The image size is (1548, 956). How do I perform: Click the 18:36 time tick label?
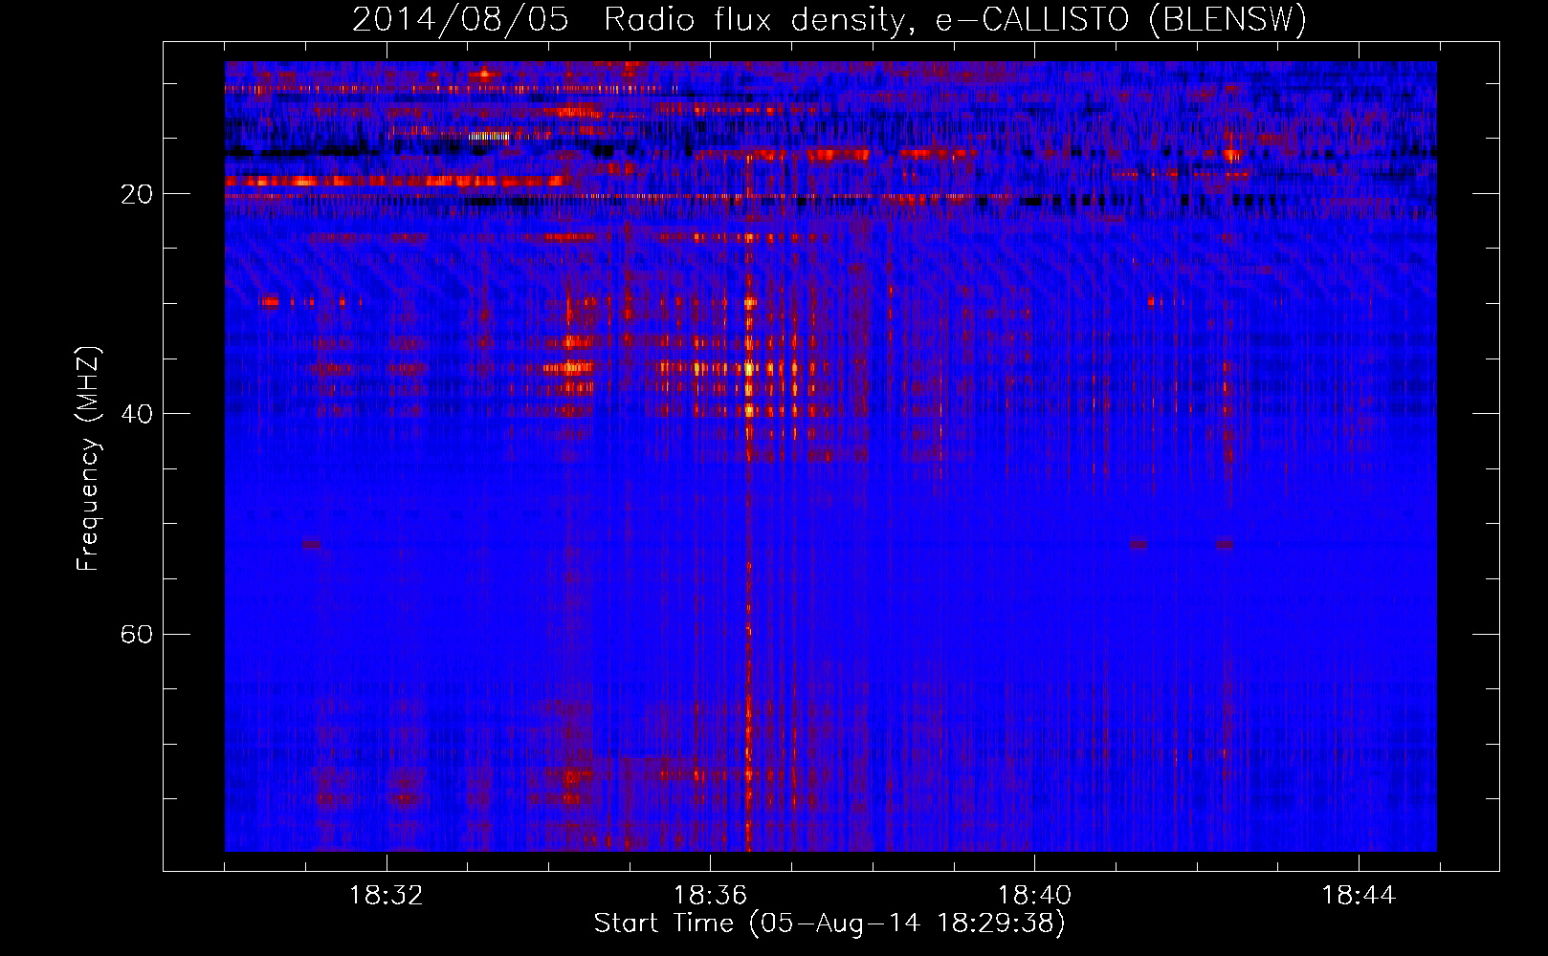click(x=710, y=896)
